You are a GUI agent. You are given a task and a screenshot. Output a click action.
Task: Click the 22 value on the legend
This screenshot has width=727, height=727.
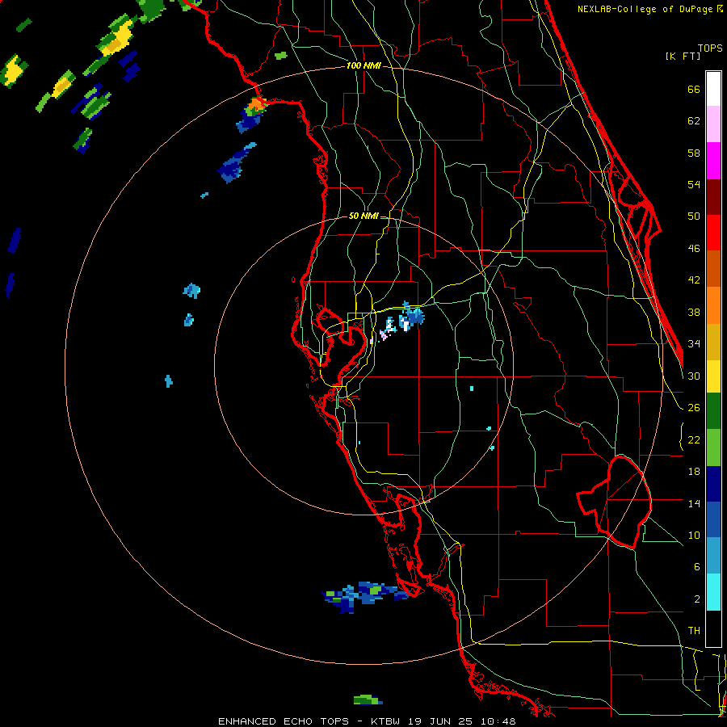[694, 439]
